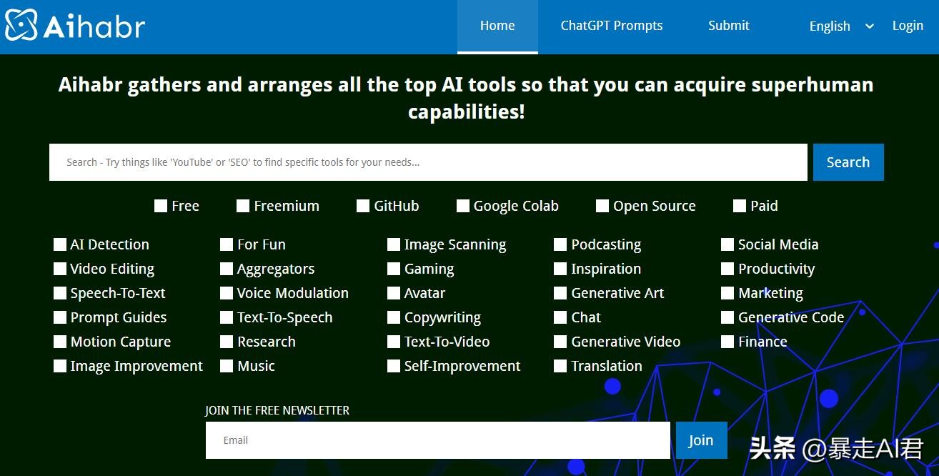Open the Submit page
The height and width of the screenshot is (476, 939).
click(728, 26)
